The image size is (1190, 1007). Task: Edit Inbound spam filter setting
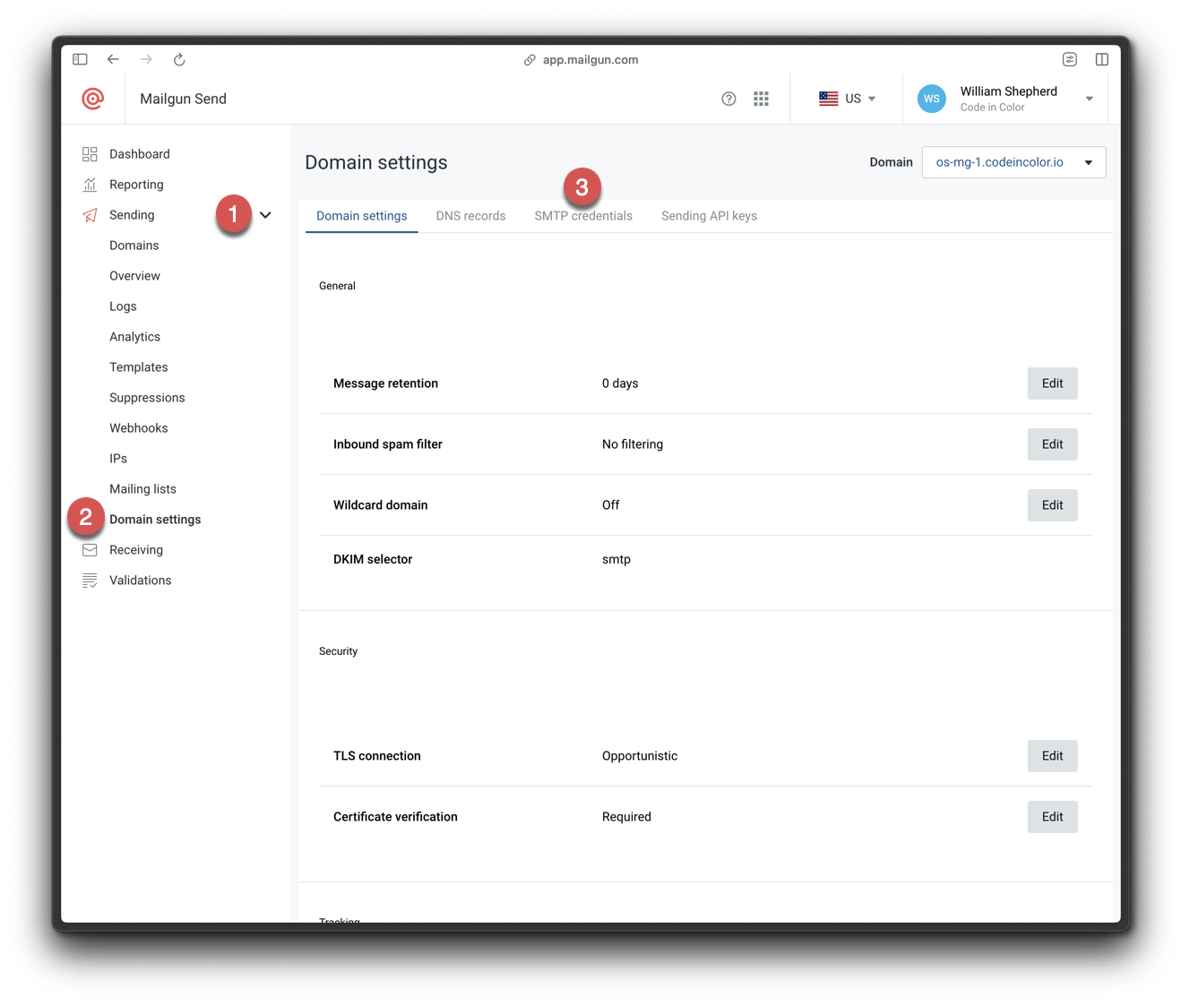pos(1052,444)
